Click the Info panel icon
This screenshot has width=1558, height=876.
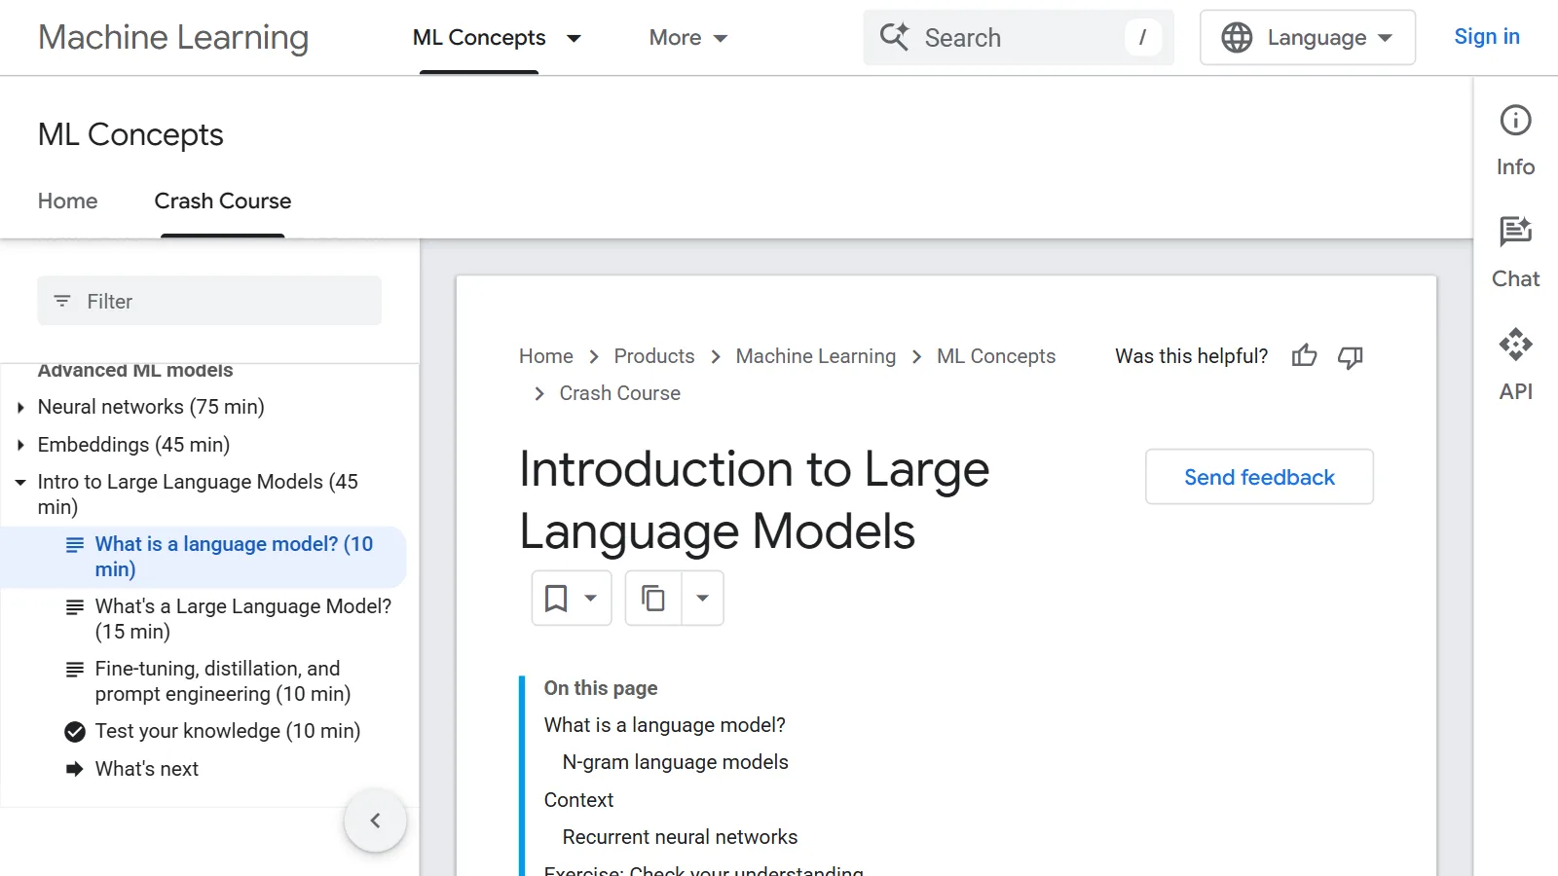(1515, 121)
